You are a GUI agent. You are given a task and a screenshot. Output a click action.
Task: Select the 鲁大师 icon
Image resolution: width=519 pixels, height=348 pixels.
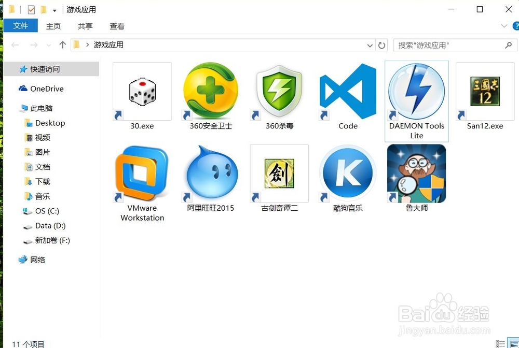click(x=416, y=173)
